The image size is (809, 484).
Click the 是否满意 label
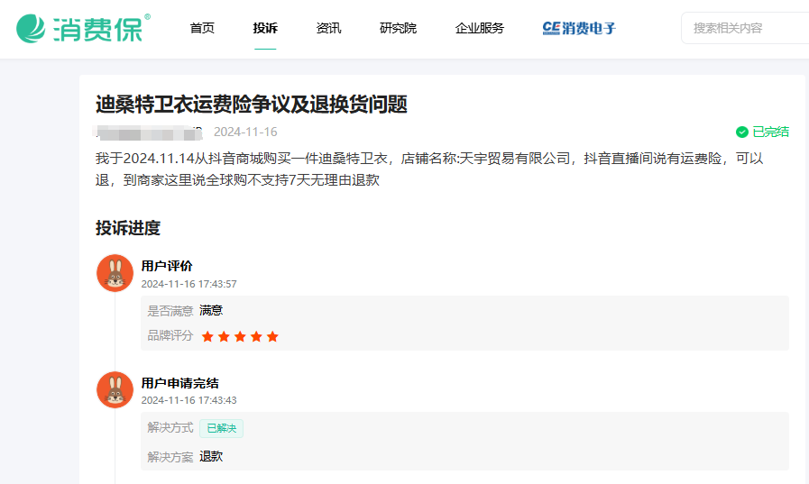click(x=170, y=311)
